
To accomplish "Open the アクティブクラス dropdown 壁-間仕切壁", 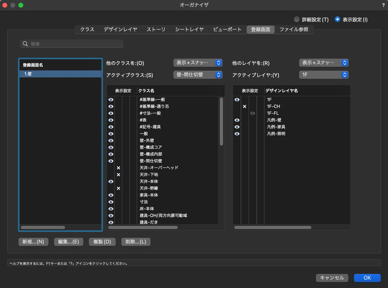I will (x=198, y=75).
